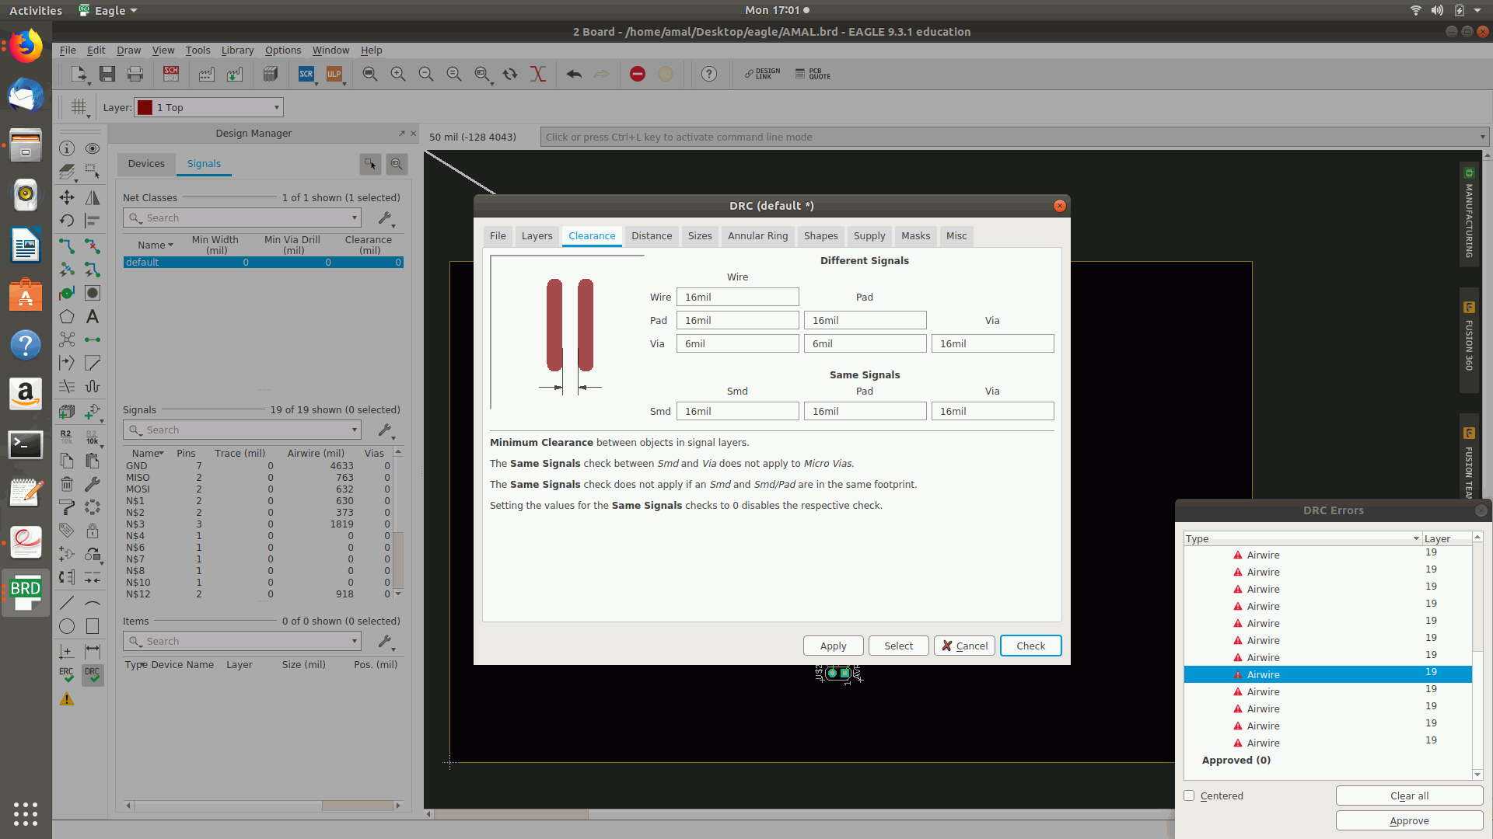The height and width of the screenshot is (839, 1493).
Task: Click the Check button in DRC dialog
Action: coord(1030,646)
